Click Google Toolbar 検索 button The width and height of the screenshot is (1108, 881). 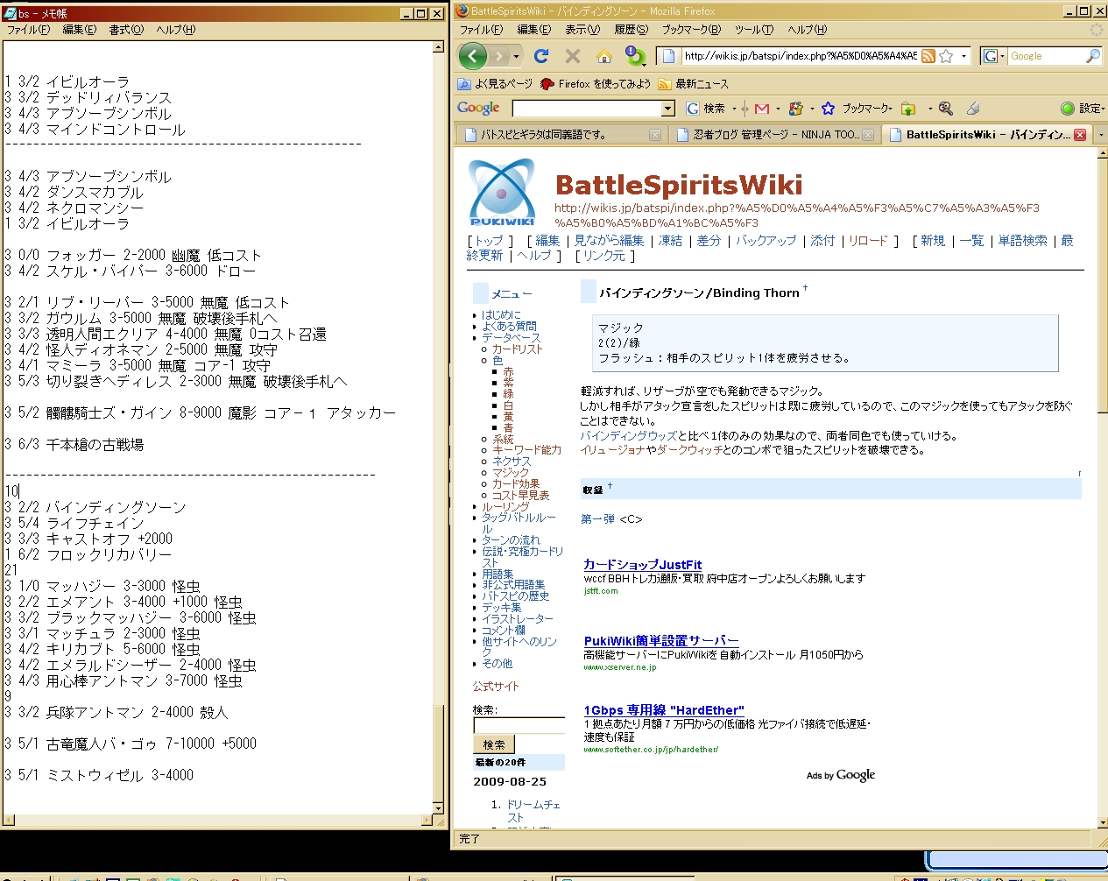[706, 109]
